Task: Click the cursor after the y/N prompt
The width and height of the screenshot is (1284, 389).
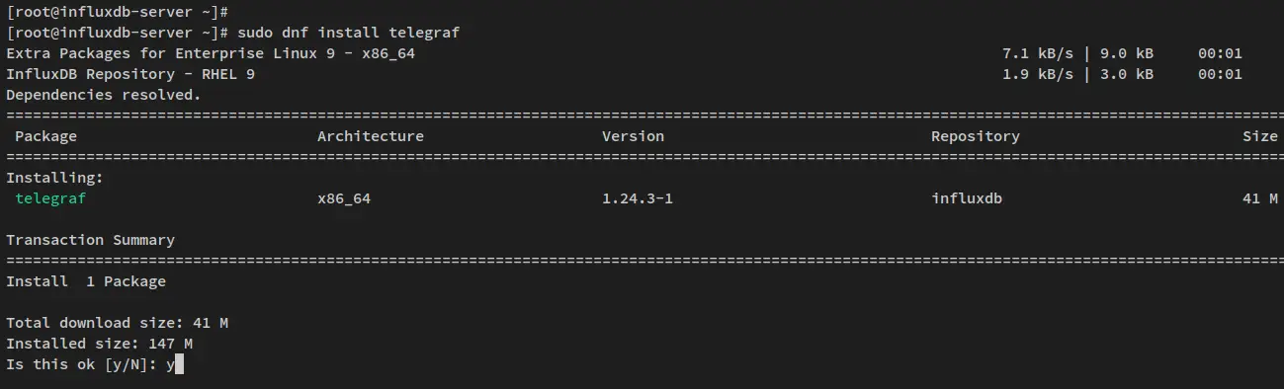Action: pos(180,364)
